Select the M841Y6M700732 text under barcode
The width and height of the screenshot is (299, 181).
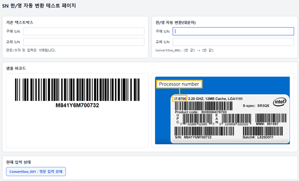[77, 105]
